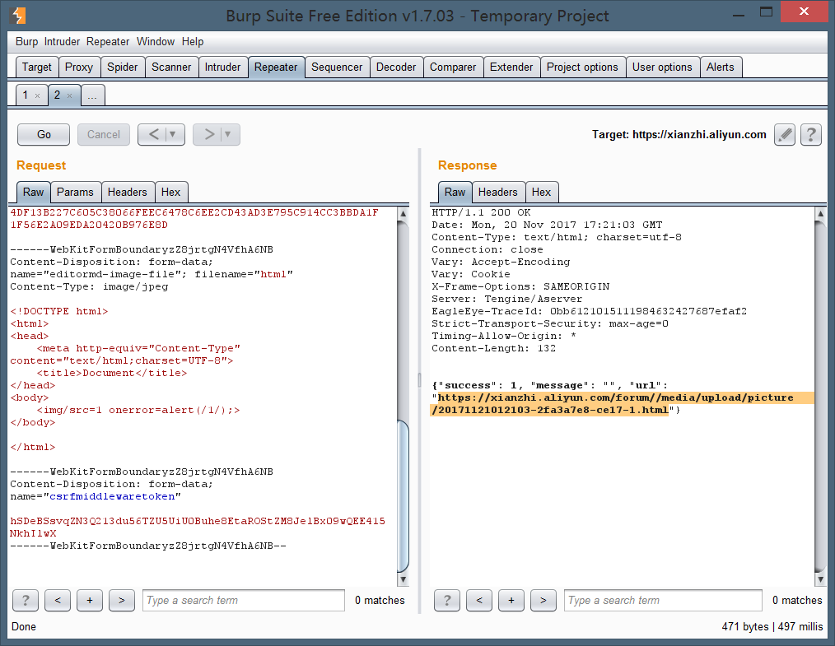Image resolution: width=835 pixels, height=646 pixels.
Task: Open the back history dropdown arrow
Action: [x=173, y=135]
